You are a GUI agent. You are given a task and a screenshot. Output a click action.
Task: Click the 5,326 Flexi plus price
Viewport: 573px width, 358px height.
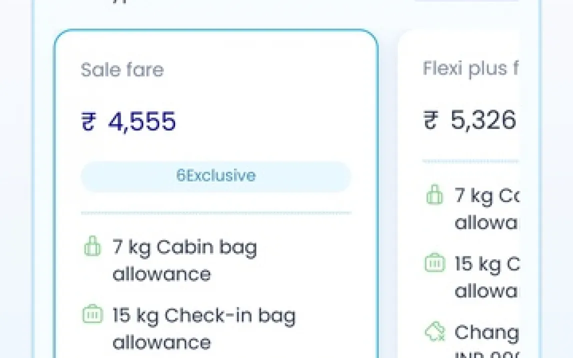483,120
